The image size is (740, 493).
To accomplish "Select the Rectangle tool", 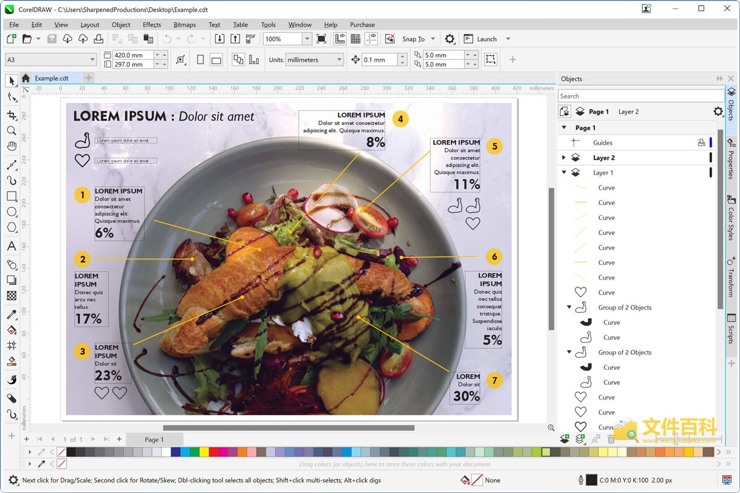I will tap(11, 197).
